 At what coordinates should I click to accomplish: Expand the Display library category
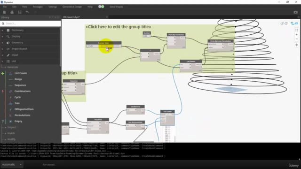point(2,37)
